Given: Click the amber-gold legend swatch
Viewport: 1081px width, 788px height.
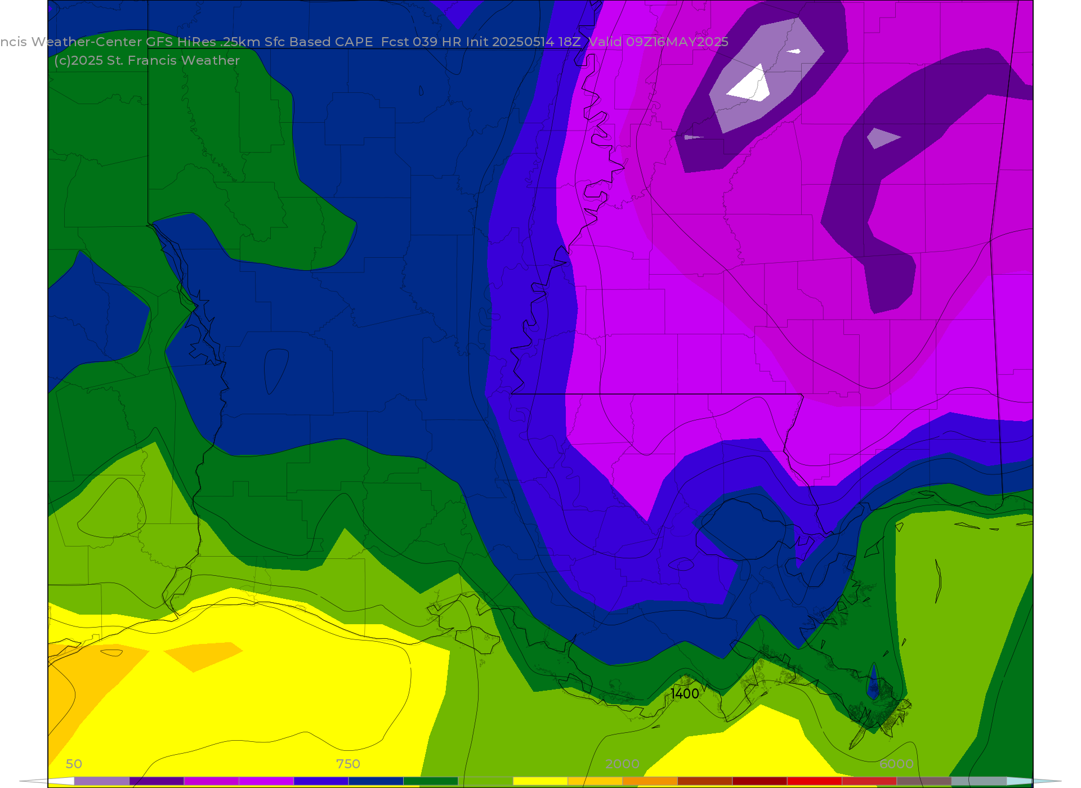Looking at the screenshot, I should 595,781.
